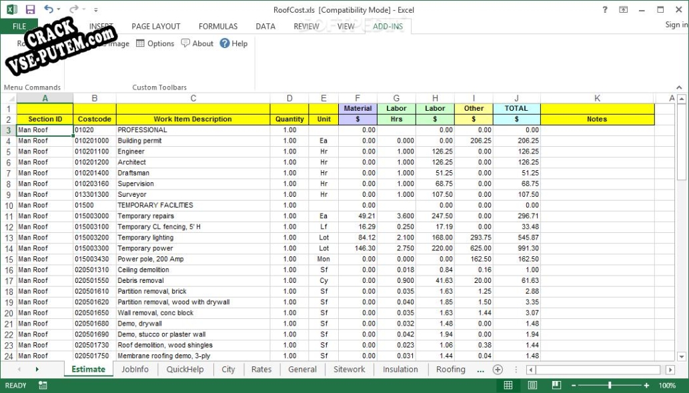This screenshot has height=393, width=689.
Task: Click the 100% zoom level
Action: (x=667, y=386)
